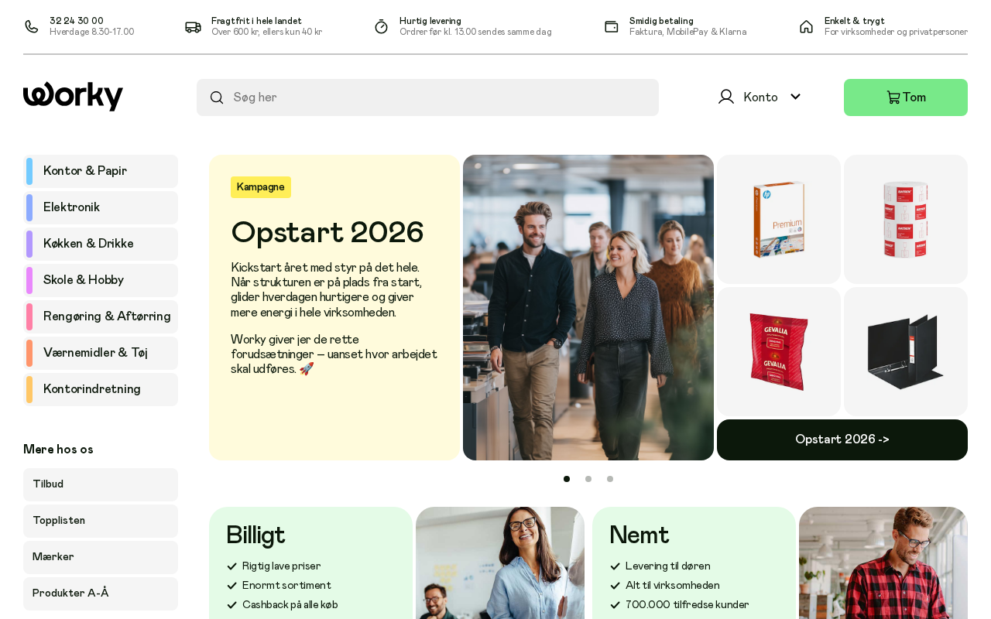
Task: Click the Worky logo
Action: [x=73, y=97]
